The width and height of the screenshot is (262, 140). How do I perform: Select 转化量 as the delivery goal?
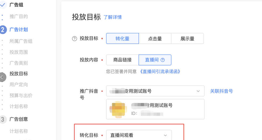tap(122, 39)
